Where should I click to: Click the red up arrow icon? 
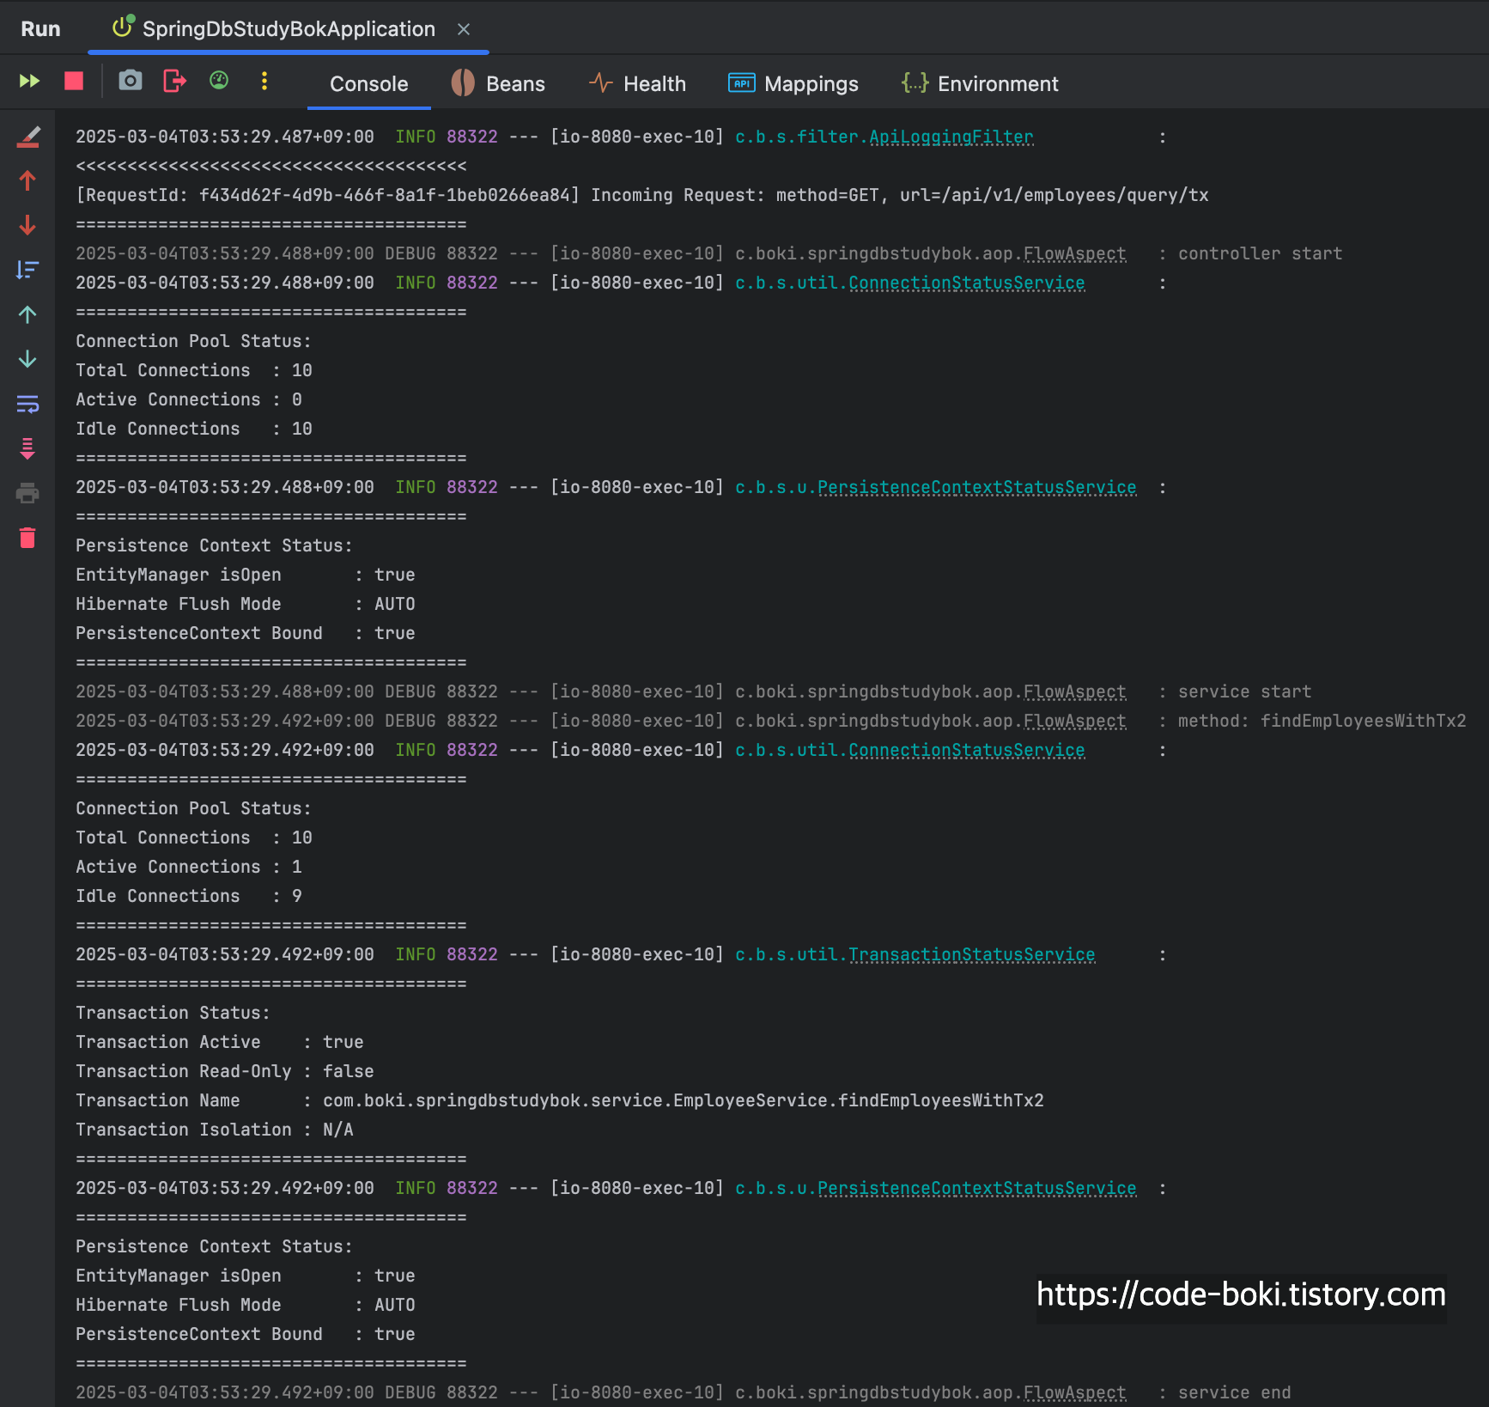click(x=27, y=180)
